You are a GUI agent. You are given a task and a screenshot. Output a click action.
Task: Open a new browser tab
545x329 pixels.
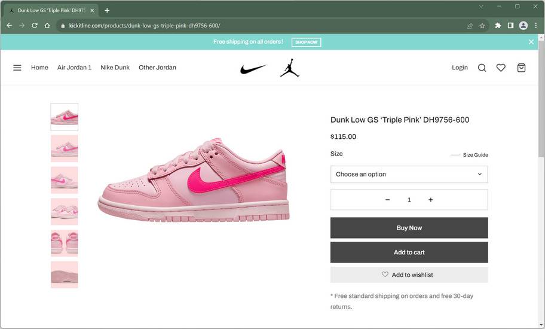coord(107,10)
